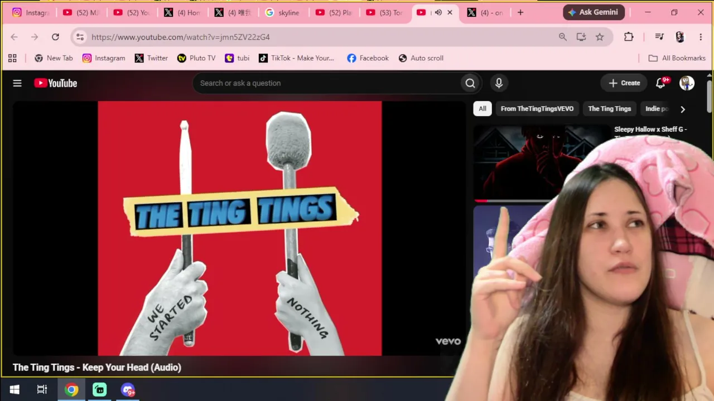The width and height of the screenshot is (714, 401).
Task: Open the Sleepy Hallow x Sheff G title link
Action: point(650,129)
